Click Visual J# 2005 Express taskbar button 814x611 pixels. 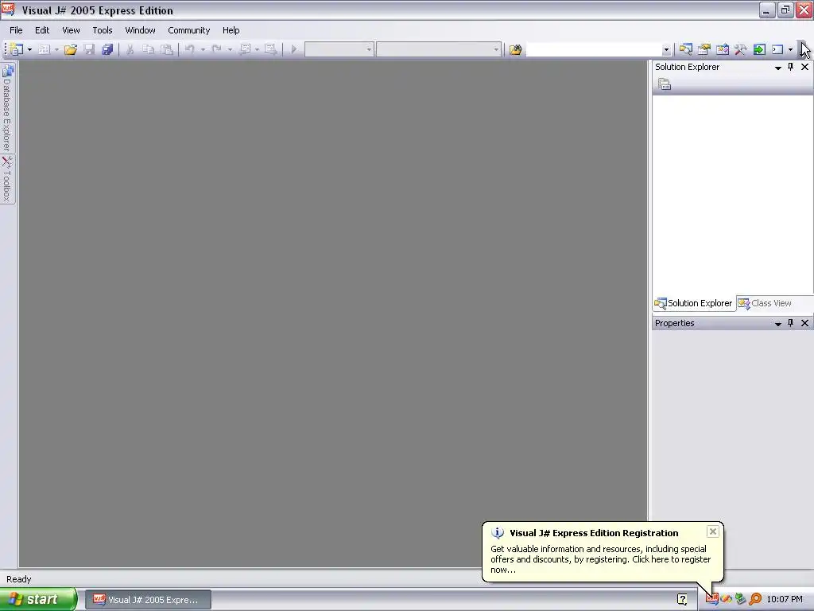pos(148,600)
